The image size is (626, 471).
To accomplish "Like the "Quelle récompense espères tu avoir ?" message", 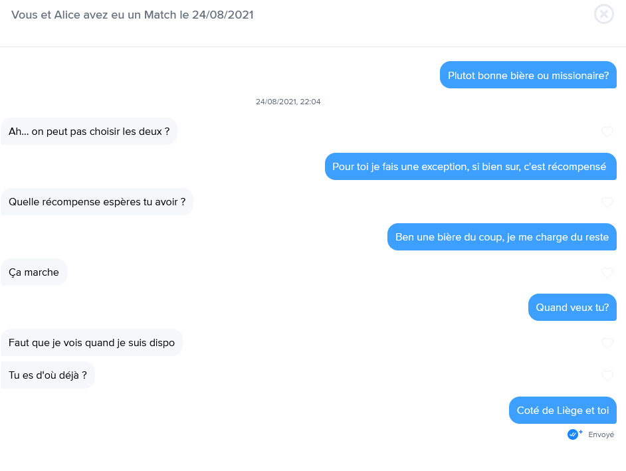I will pos(607,202).
